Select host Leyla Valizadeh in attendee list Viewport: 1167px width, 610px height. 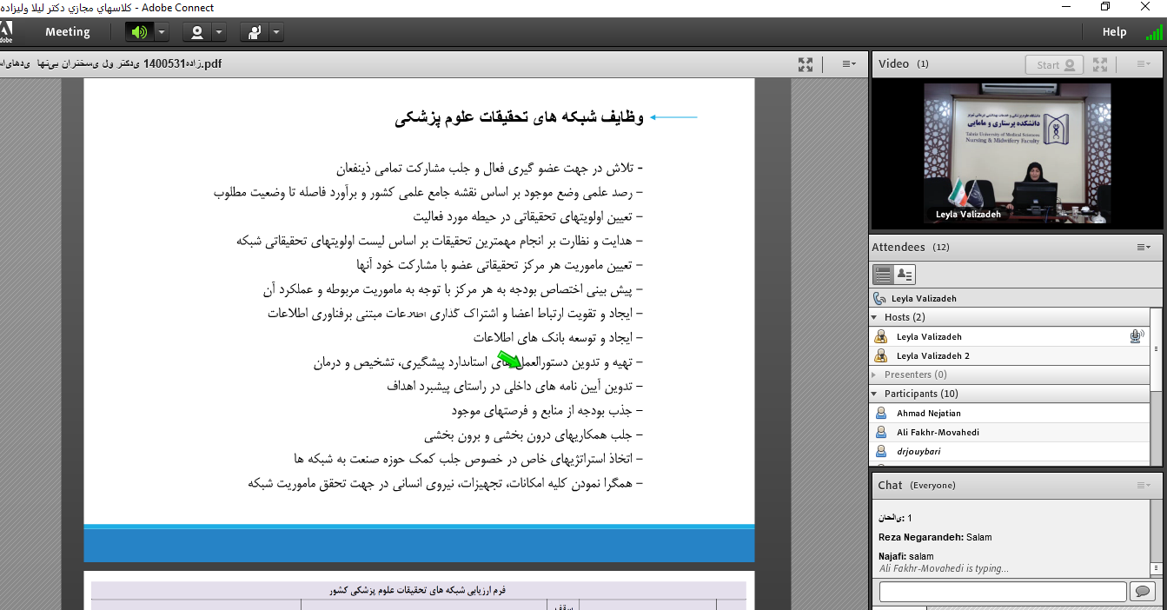tap(1010, 336)
